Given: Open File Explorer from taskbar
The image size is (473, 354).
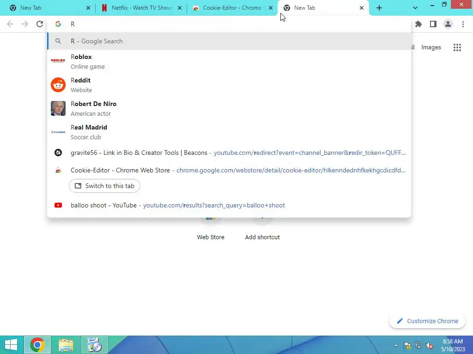Looking at the screenshot, I should pyautogui.click(x=66, y=345).
